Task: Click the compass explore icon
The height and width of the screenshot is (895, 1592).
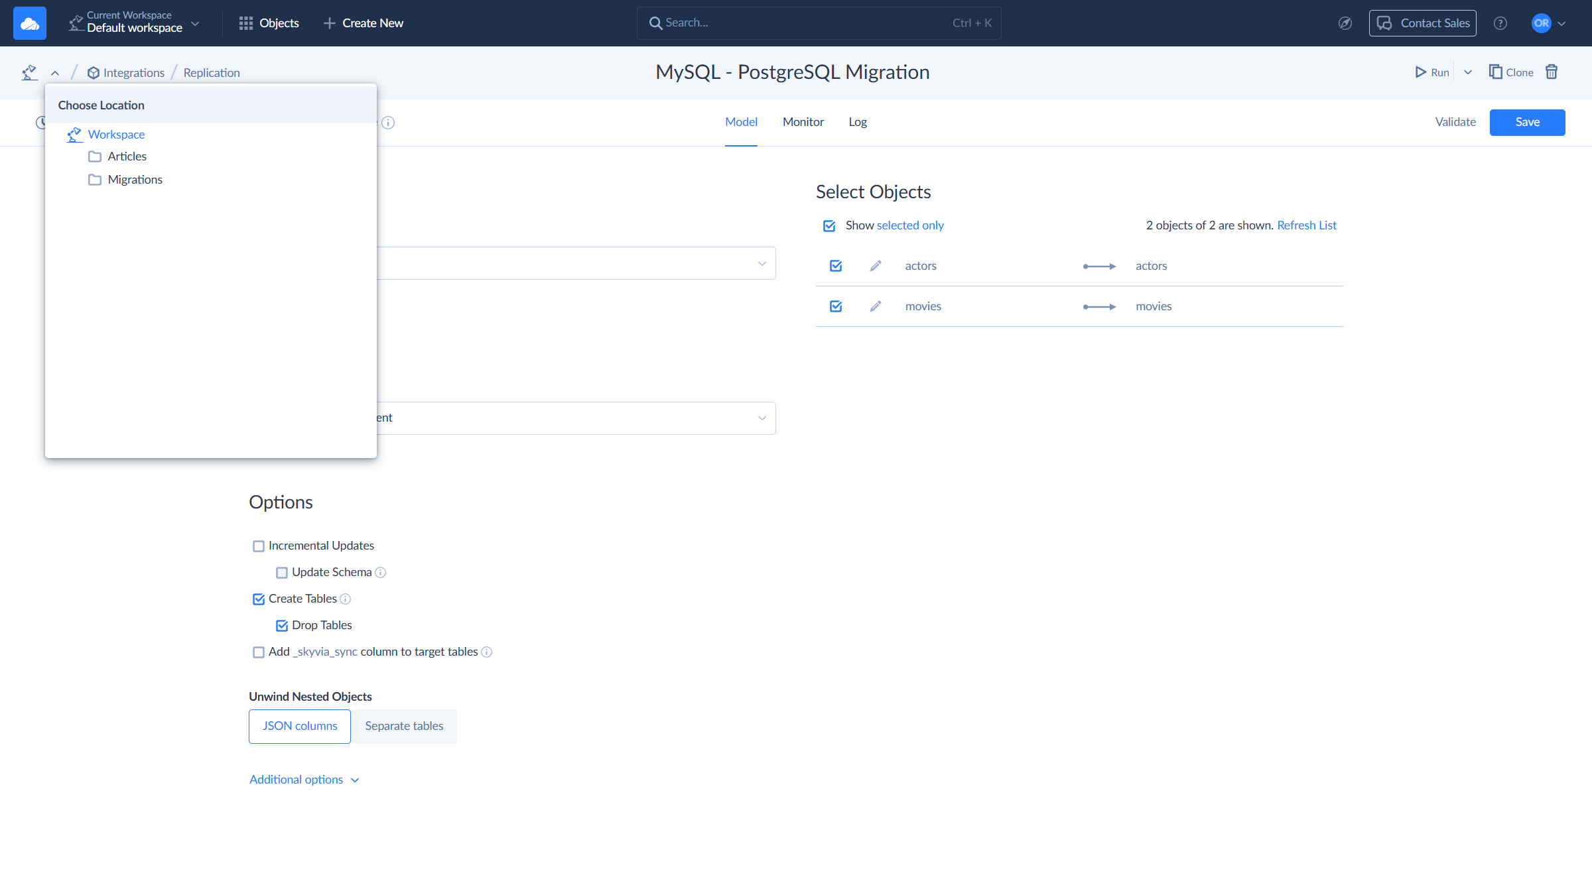Action: [1345, 23]
